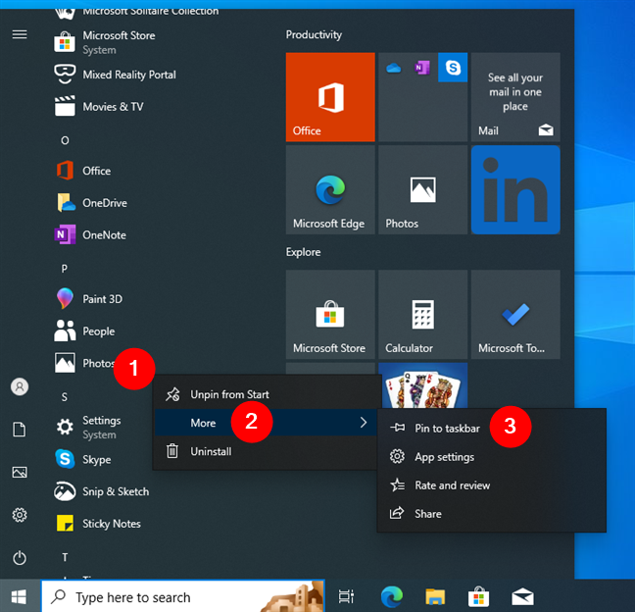
Task: Open the Microsoft To Do tile
Action: point(515,315)
